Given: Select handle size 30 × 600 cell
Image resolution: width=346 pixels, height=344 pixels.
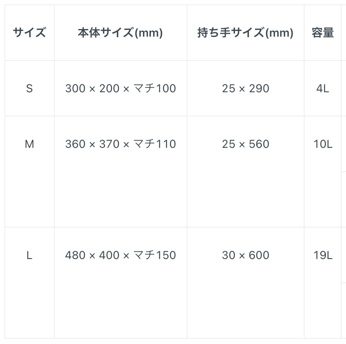Looking at the screenshot, I should point(245,255).
